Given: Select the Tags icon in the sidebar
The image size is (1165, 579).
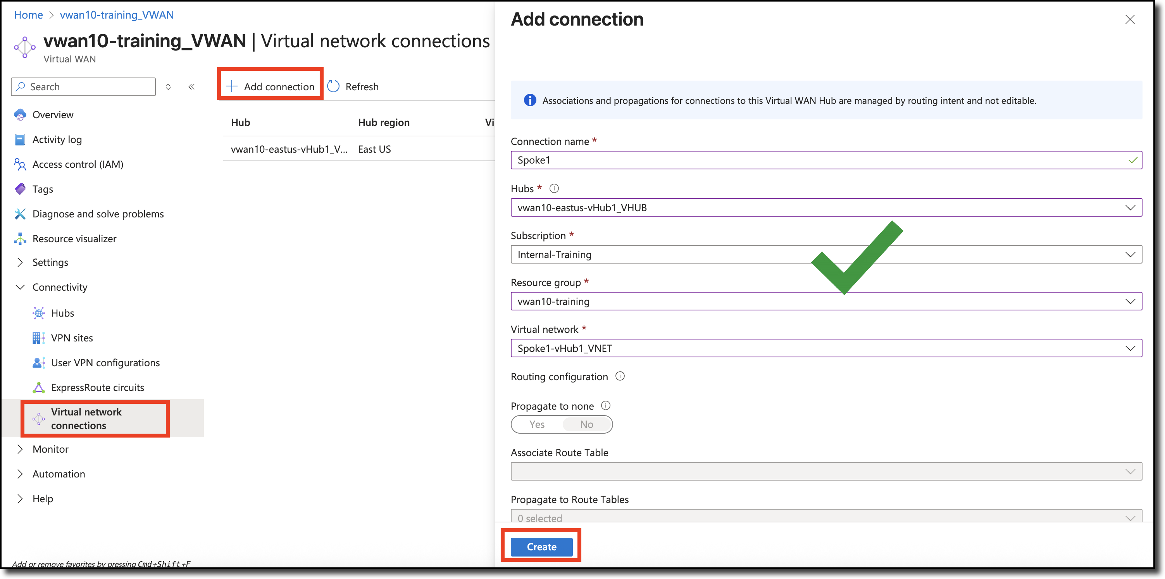Looking at the screenshot, I should (20, 189).
